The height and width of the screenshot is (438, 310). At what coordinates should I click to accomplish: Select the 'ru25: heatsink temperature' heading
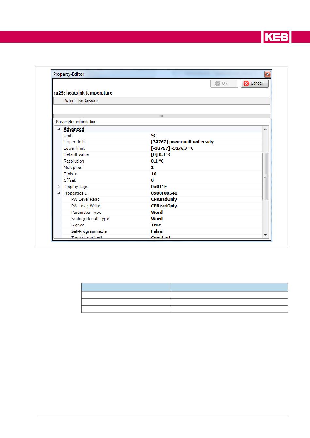tap(83, 93)
